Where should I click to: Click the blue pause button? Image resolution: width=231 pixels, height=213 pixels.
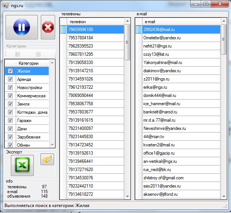(21, 27)
